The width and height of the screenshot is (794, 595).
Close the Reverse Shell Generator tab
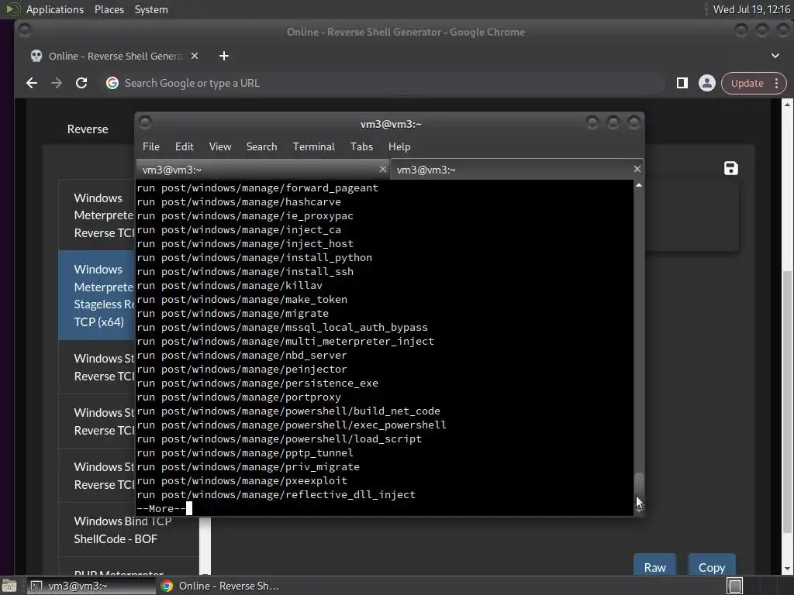click(x=195, y=56)
